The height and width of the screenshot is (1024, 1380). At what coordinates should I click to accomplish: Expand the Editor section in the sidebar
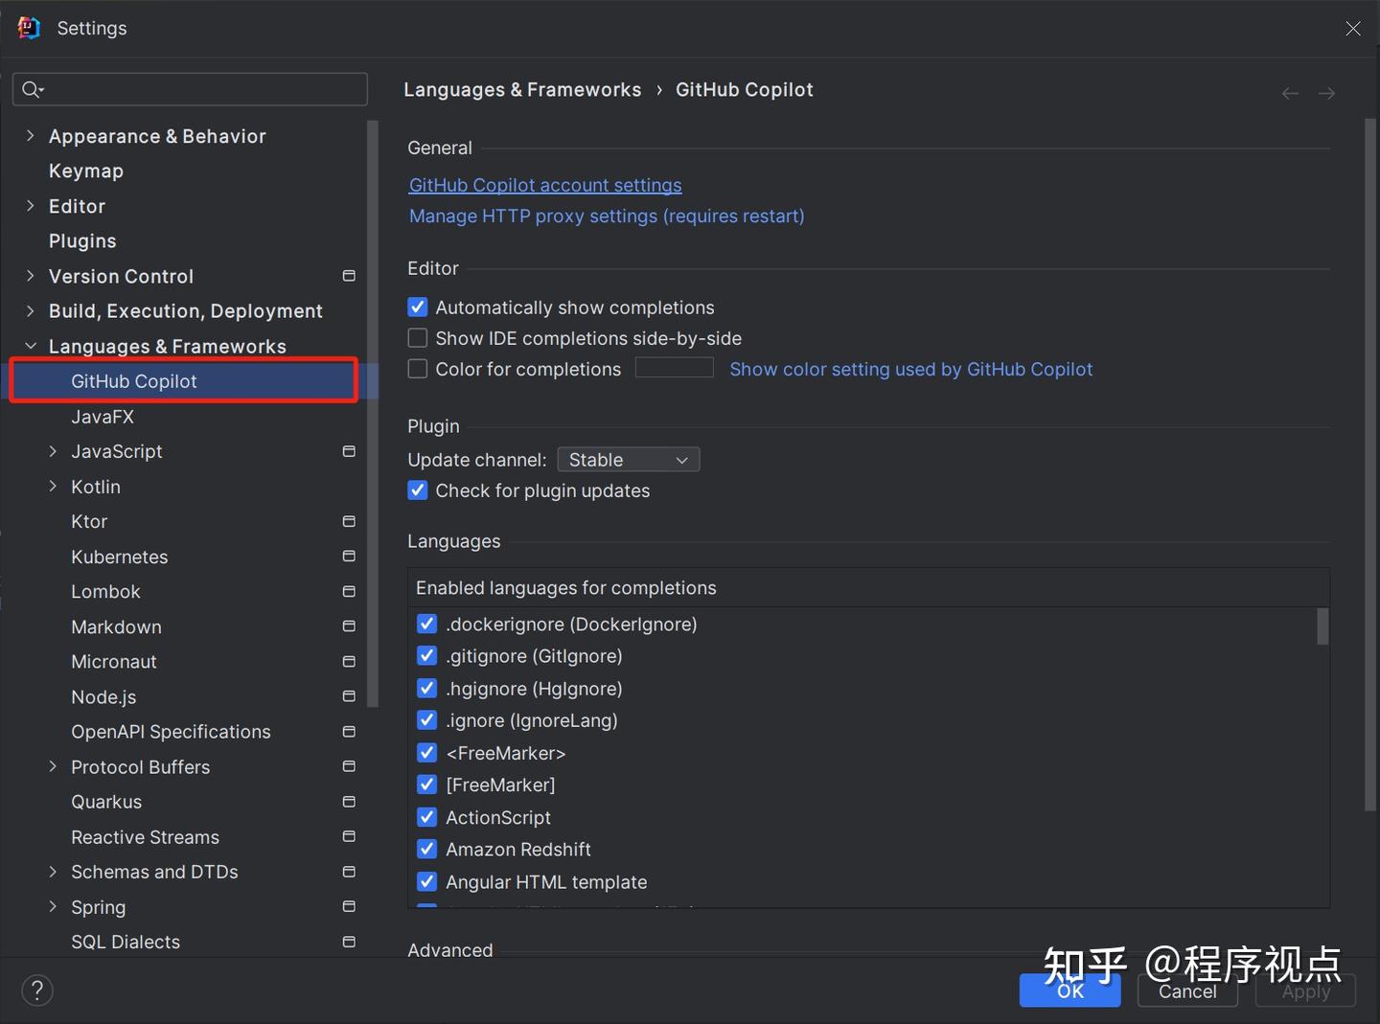30,205
